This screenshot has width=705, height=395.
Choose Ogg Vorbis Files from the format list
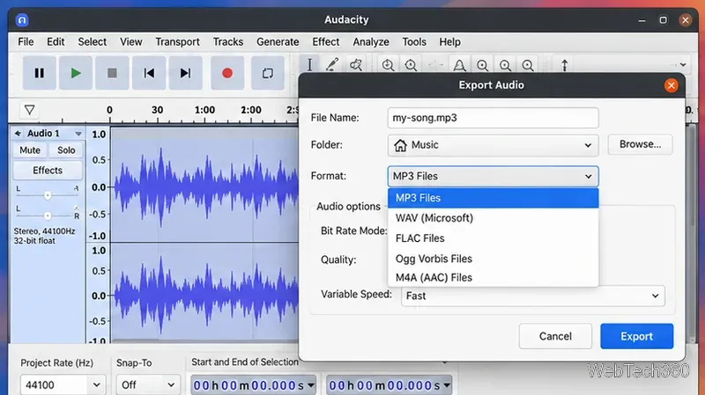(493, 259)
